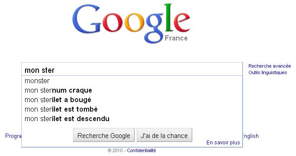Click the J'ai de la chance button

click(164, 135)
